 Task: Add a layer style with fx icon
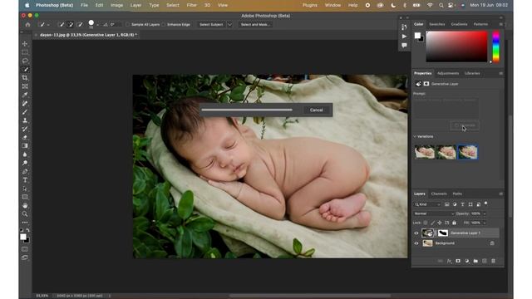tap(449, 261)
